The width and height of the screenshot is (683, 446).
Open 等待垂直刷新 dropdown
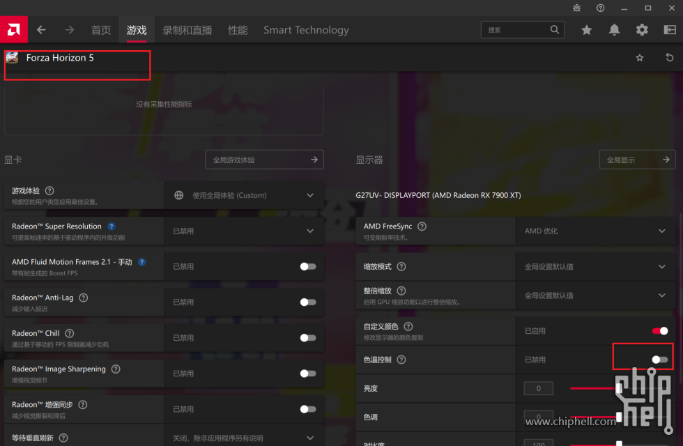point(244,438)
